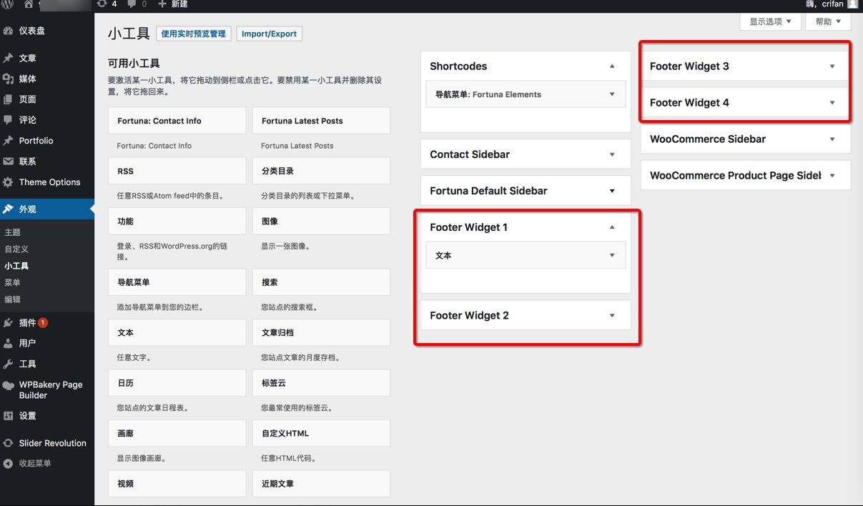This screenshot has height=506, width=863.
Task: Click the 评论 comment icon in sidebar
Action: (x=9, y=120)
